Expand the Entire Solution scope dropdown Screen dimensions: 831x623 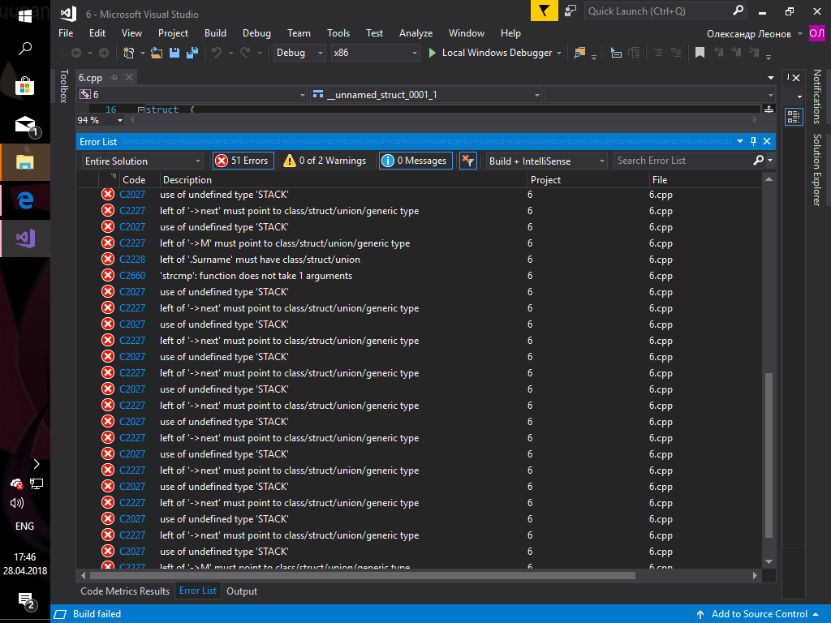[143, 161]
